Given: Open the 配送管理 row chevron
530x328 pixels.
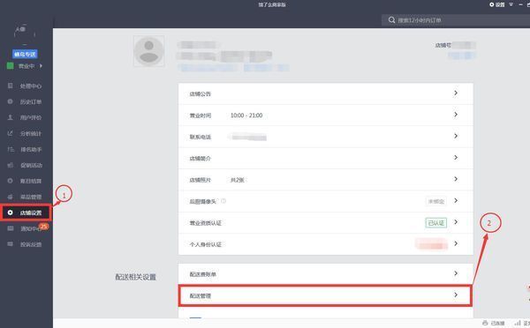Looking at the screenshot, I should [456, 294].
